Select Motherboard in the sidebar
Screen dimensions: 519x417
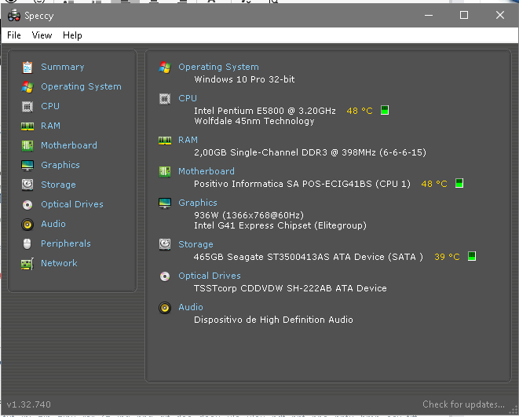[69, 145]
